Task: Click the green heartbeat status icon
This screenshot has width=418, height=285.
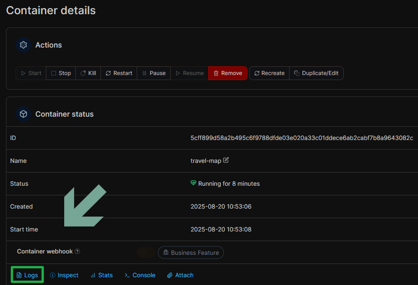Action: (193, 183)
